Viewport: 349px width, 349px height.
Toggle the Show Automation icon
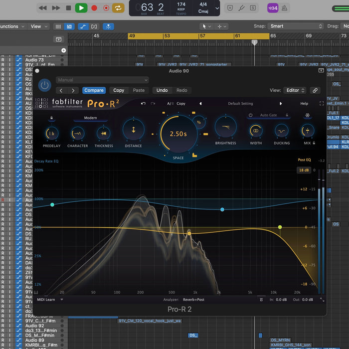(x=83, y=27)
